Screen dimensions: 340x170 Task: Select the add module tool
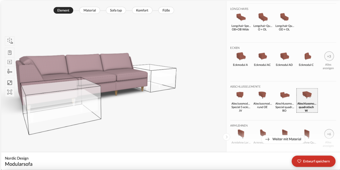[10, 62]
